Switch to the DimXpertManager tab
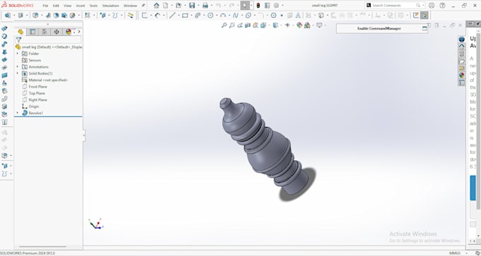 (x=57, y=32)
